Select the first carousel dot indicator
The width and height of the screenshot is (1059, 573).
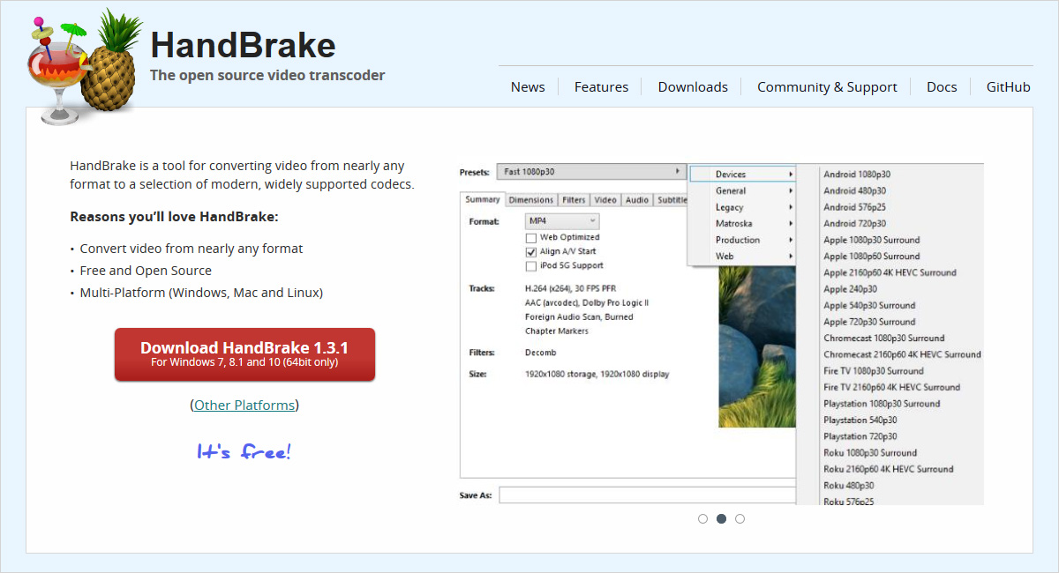point(702,519)
